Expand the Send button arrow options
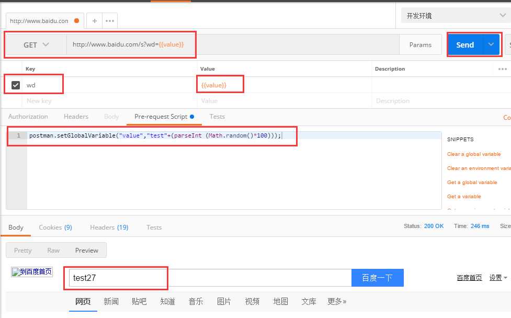Image resolution: width=511 pixels, height=318 pixels. (491, 44)
